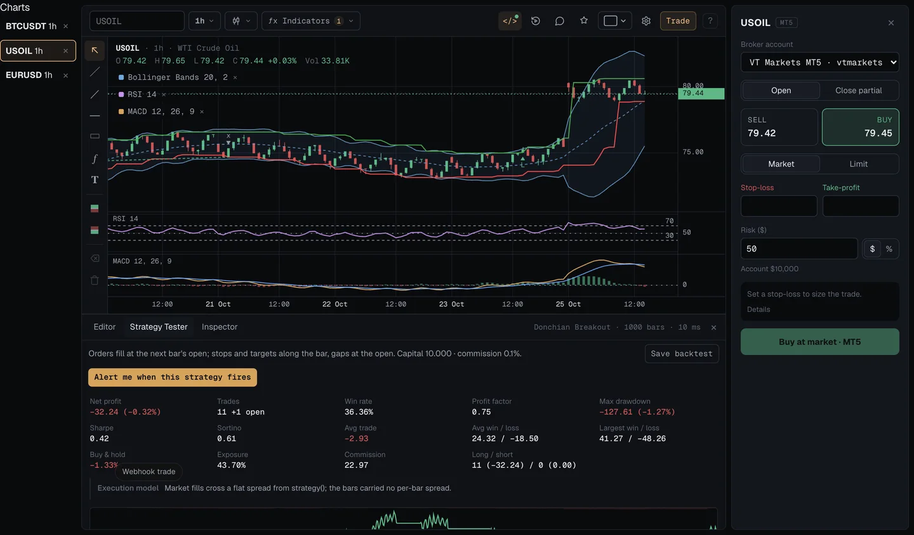
Task: Click the question mark help icon
Action: tap(710, 21)
